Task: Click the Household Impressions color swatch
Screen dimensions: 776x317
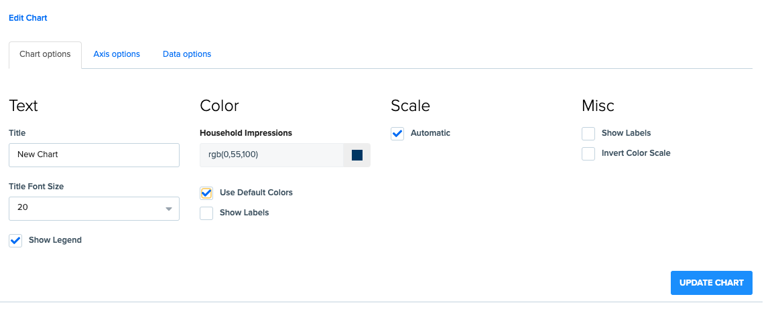Action: pos(357,155)
